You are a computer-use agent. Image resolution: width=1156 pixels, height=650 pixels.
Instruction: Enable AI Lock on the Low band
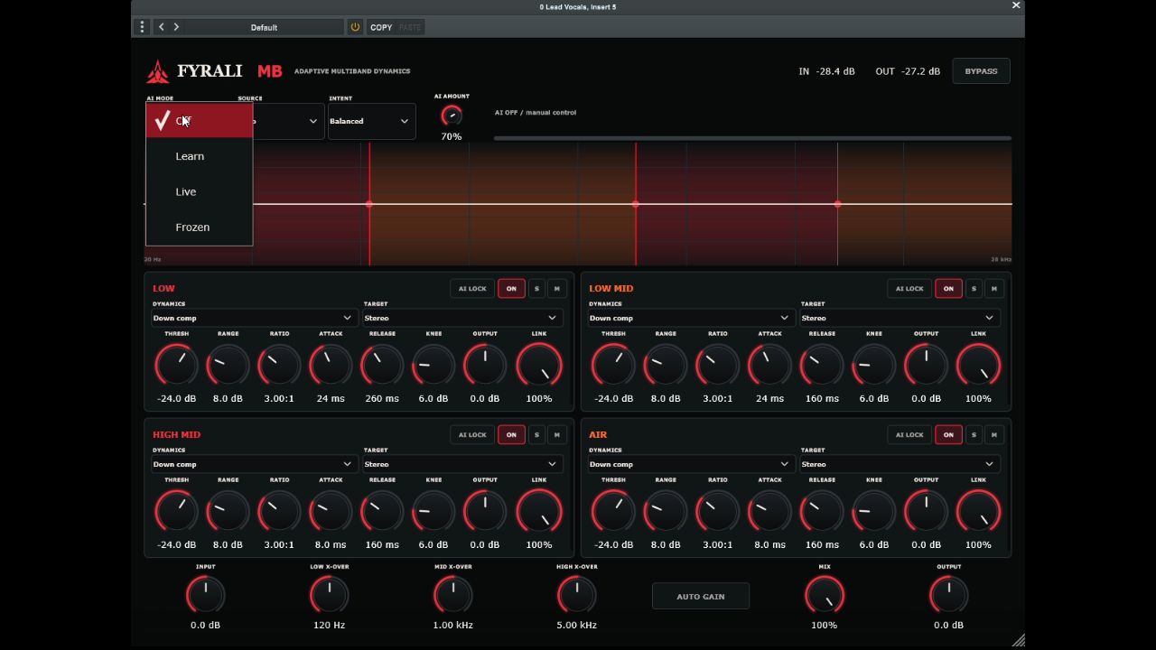pyautogui.click(x=472, y=289)
